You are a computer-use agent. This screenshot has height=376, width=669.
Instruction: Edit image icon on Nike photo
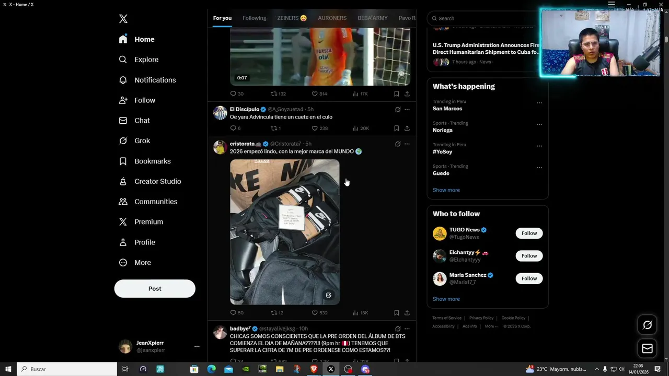tap(329, 295)
